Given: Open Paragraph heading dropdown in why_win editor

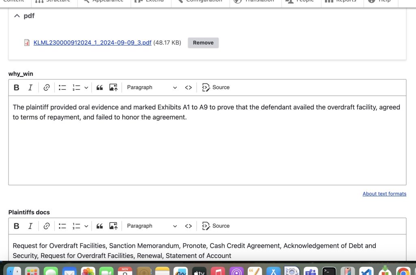Looking at the screenshot, I should point(152,87).
